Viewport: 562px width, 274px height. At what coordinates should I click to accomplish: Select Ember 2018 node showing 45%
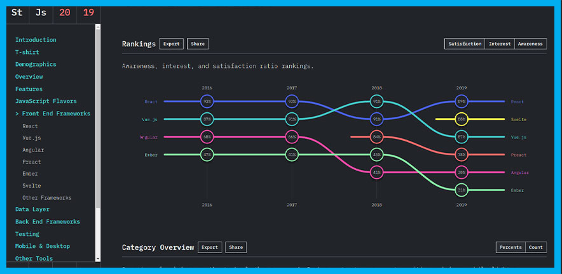377,155
